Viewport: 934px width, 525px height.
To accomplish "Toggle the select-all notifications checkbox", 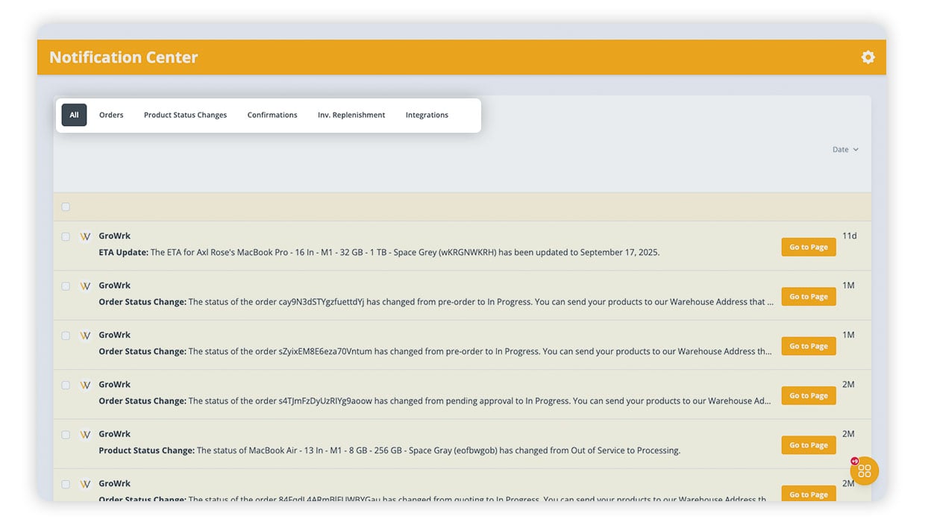I will coord(66,207).
